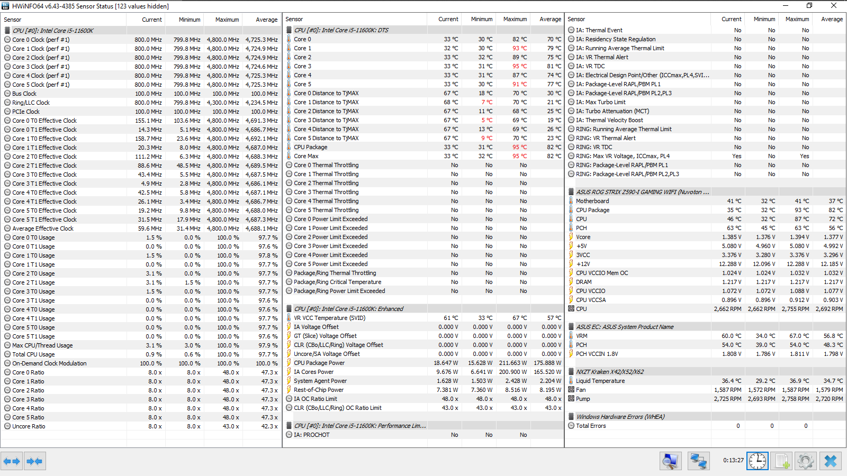
Task: Select the System Agent Power row
Action: click(x=423, y=381)
